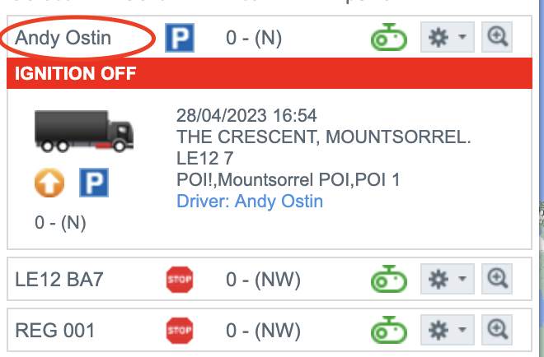Click the stop sign icon for LE12 BA7
This screenshot has height=357, width=544.
(180, 280)
